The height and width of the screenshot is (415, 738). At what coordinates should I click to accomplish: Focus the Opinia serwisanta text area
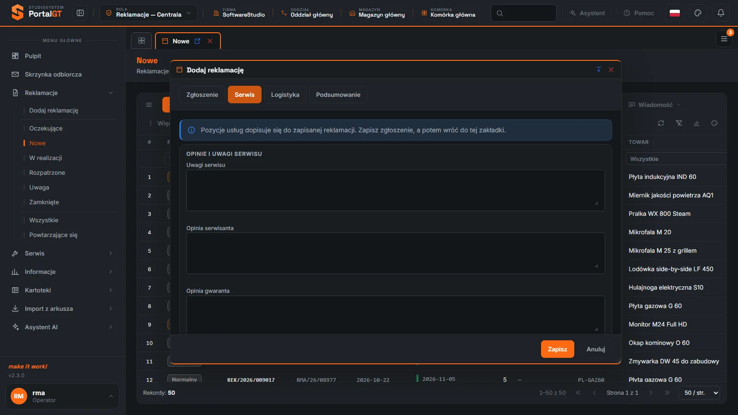tap(395, 253)
